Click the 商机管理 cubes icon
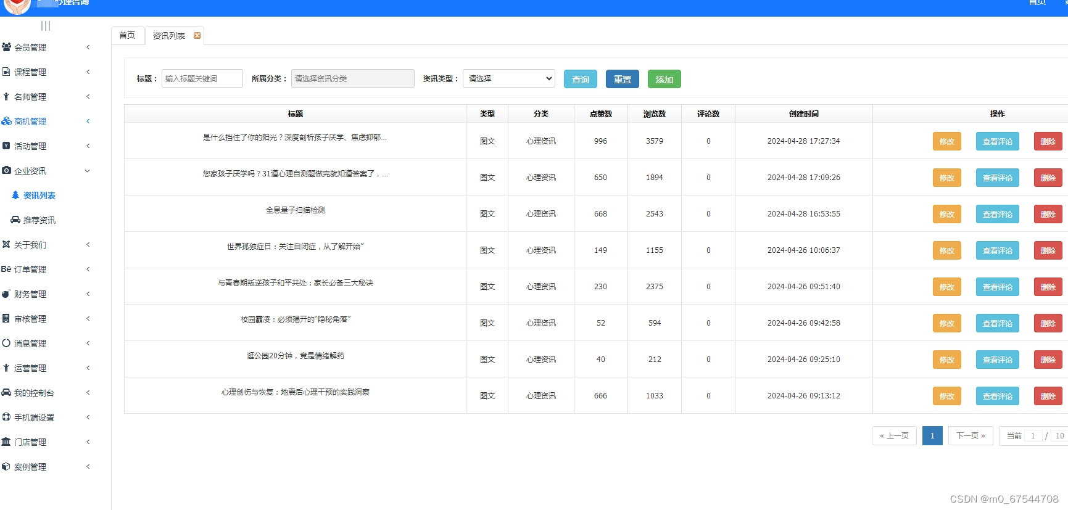This screenshot has width=1068, height=510. coord(6,121)
